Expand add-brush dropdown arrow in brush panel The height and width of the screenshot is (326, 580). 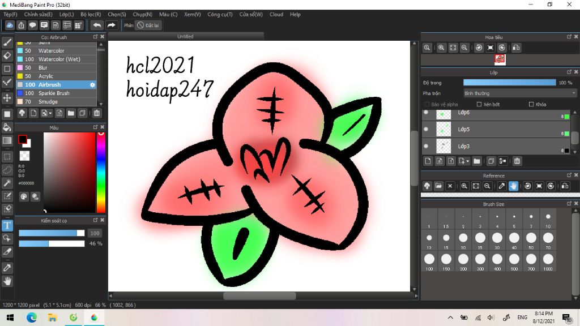50,113
